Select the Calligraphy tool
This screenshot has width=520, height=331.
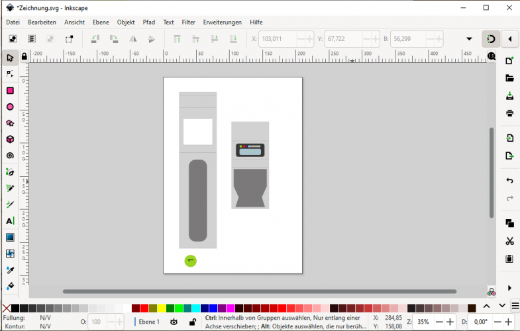[x=10, y=205]
